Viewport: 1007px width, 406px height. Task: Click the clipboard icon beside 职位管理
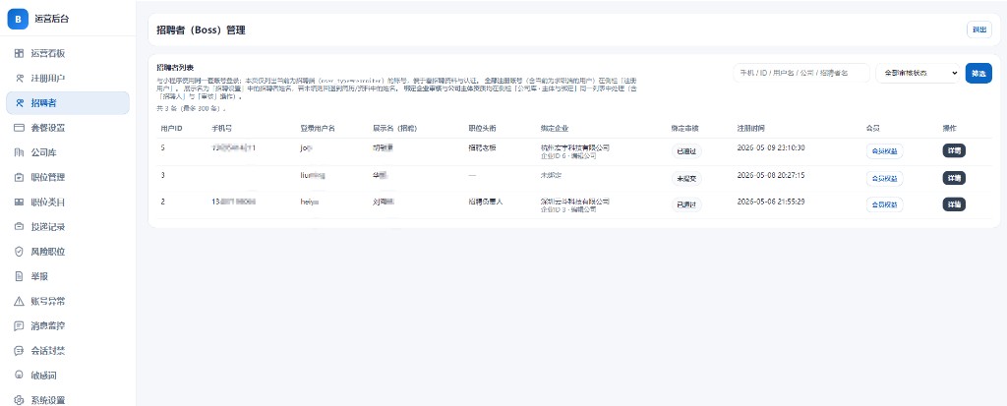pyautogui.click(x=20, y=177)
